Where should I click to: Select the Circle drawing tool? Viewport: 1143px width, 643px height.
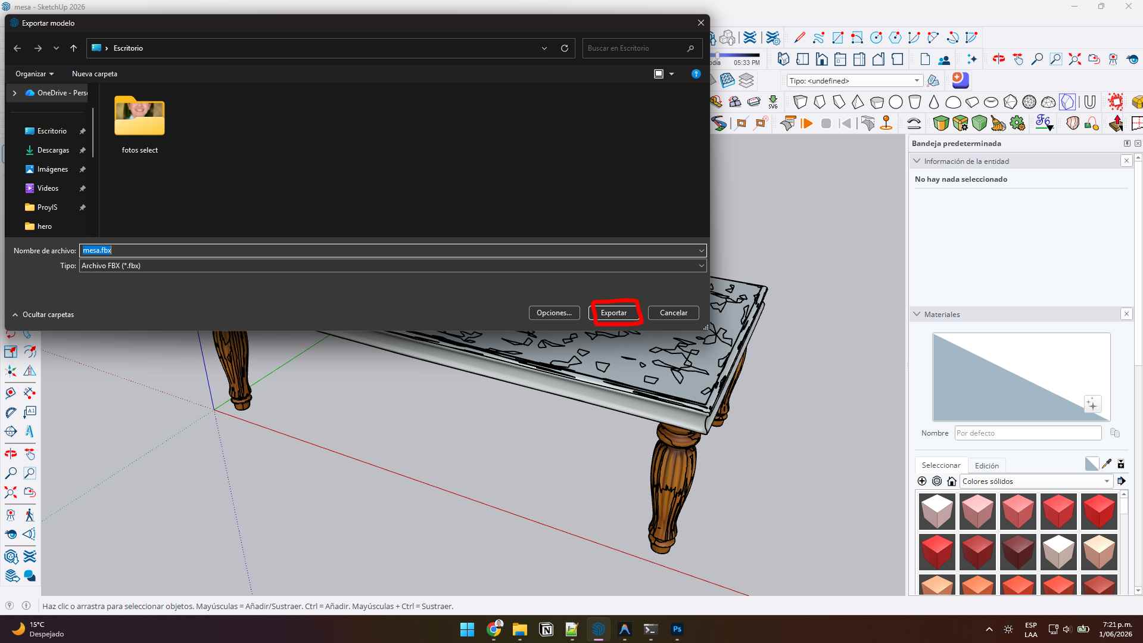876,38
